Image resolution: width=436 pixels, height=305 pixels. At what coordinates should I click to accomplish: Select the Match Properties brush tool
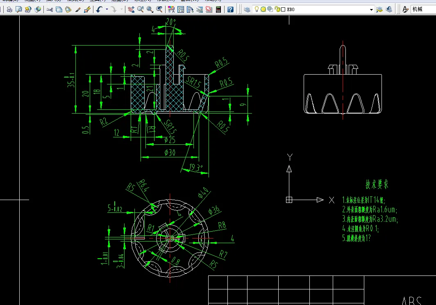78,9
